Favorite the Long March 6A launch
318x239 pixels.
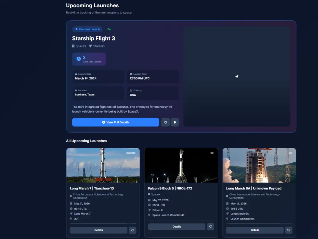click(289, 230)
